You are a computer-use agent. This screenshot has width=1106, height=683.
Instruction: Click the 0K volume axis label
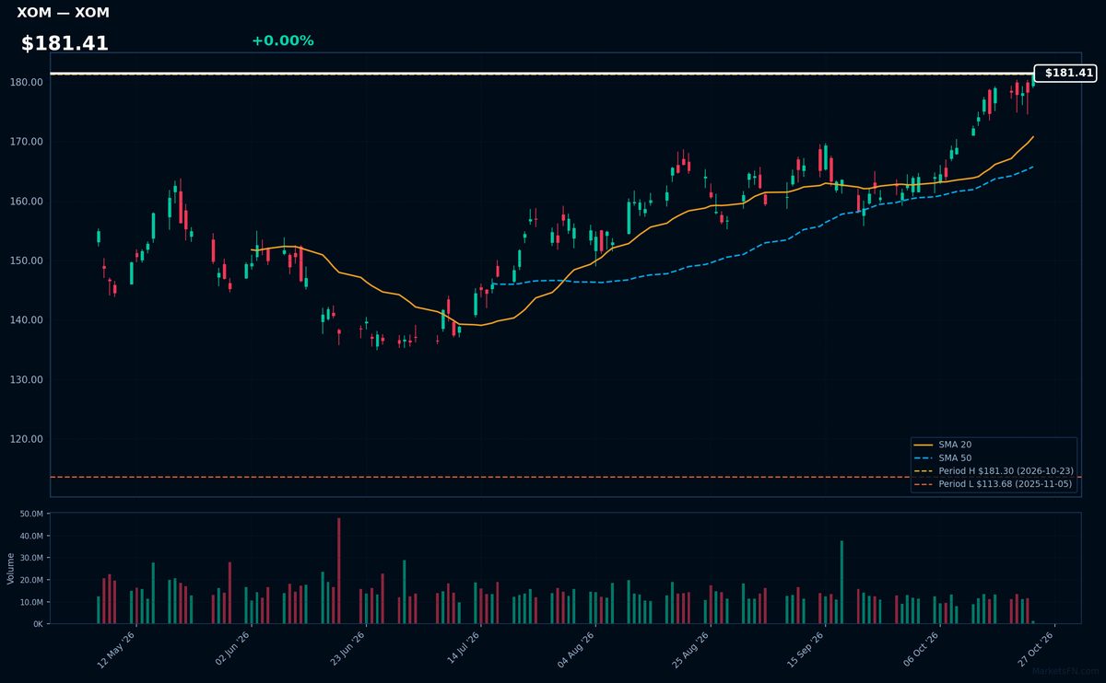click(x=38, y=624)
